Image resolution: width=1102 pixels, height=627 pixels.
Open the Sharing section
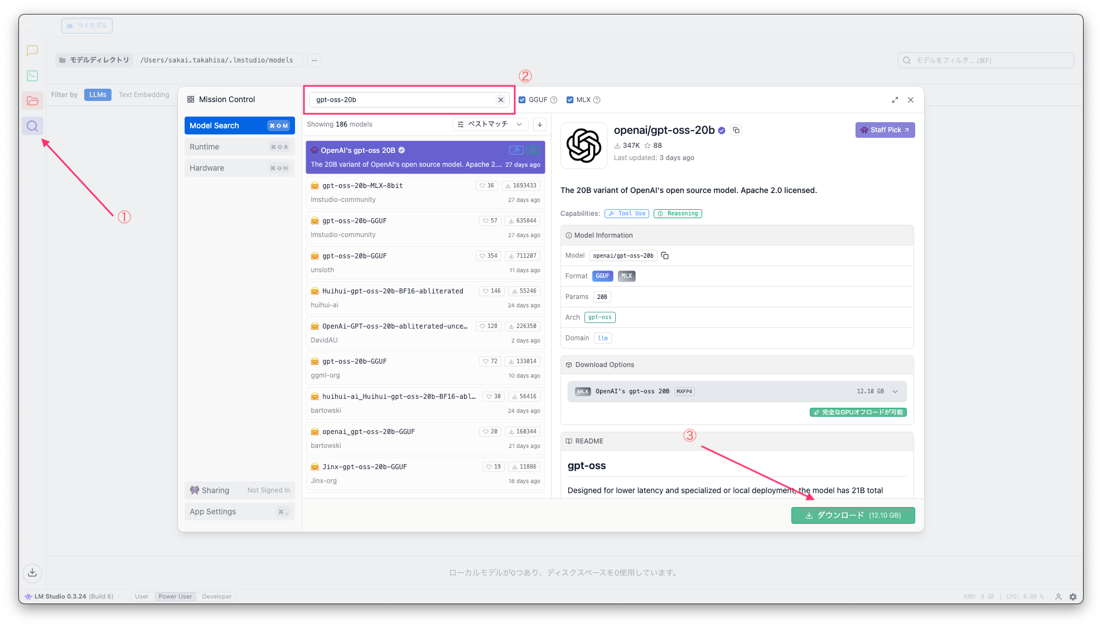point(239,490)
